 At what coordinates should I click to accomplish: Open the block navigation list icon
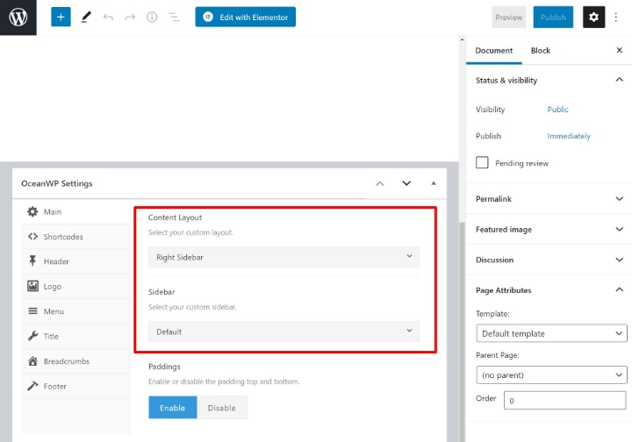[174, 18]
